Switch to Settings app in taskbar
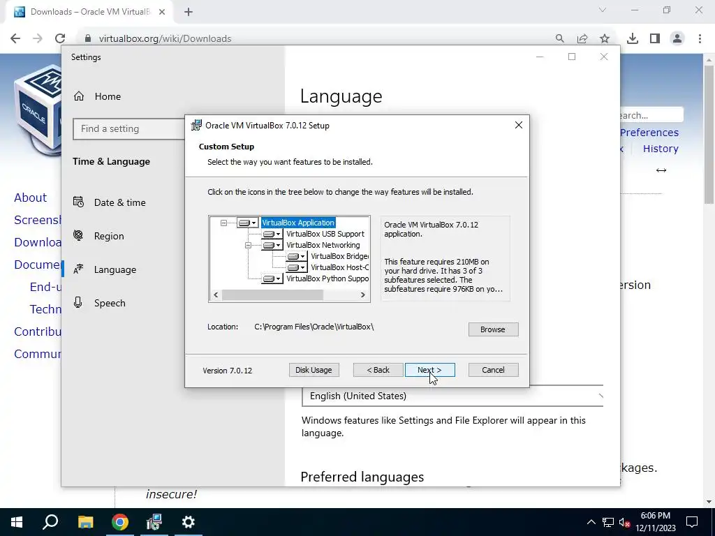715x536 pixels. [189, 522]
